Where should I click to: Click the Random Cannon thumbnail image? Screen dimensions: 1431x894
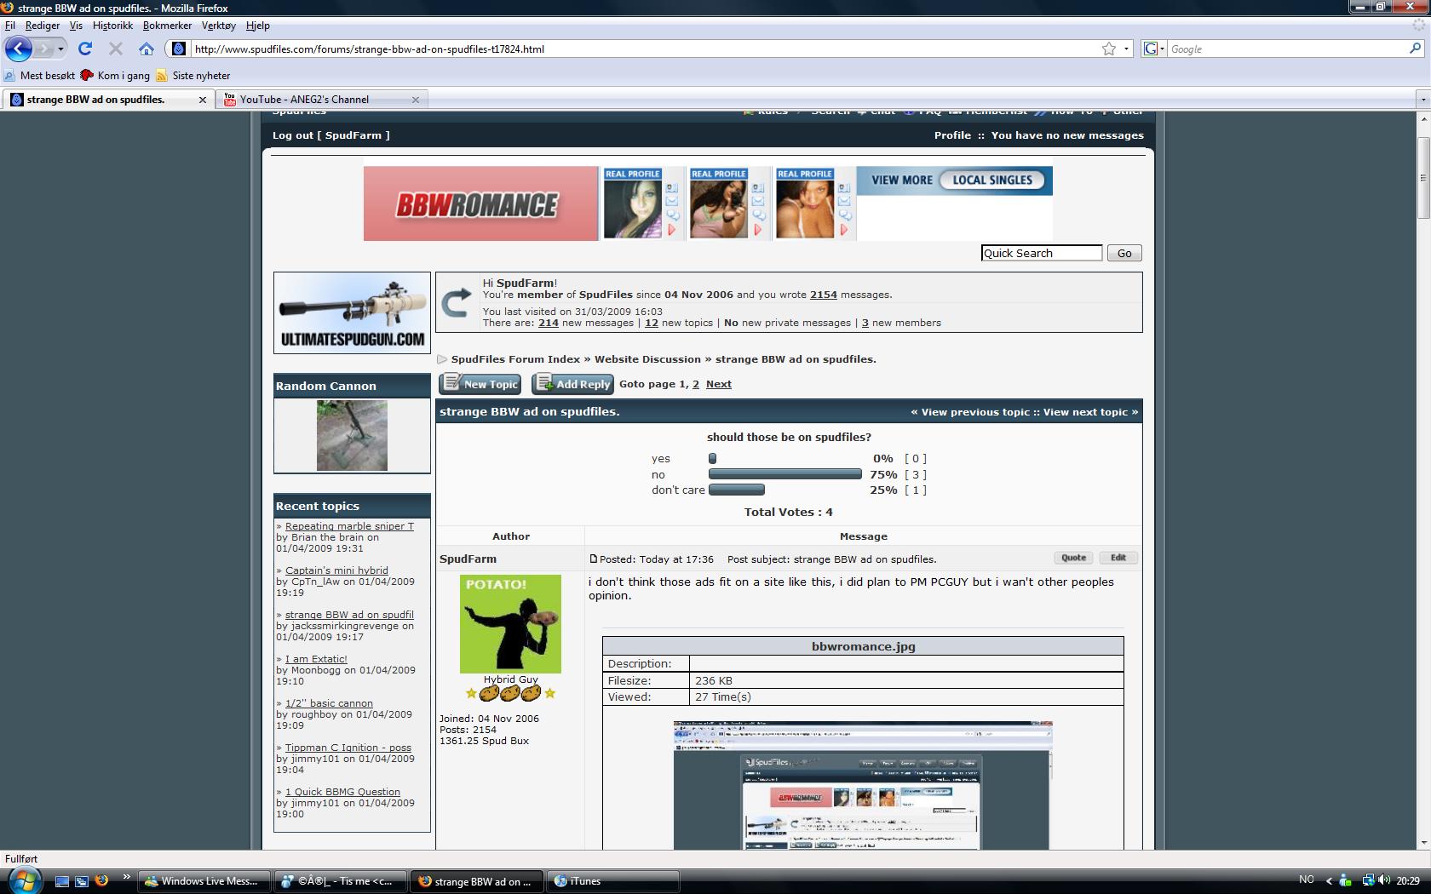pyautogui.click(x=352, y=436)
